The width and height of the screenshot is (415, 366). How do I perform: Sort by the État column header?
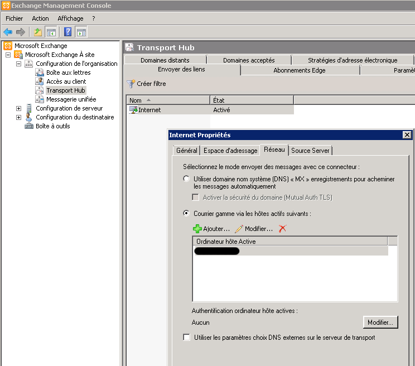coord(252,100)
